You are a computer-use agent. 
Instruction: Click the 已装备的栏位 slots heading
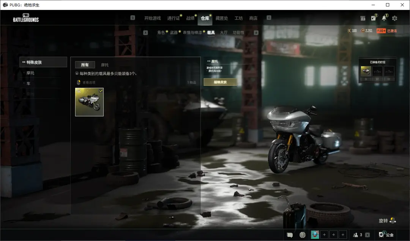coord(378,62)
